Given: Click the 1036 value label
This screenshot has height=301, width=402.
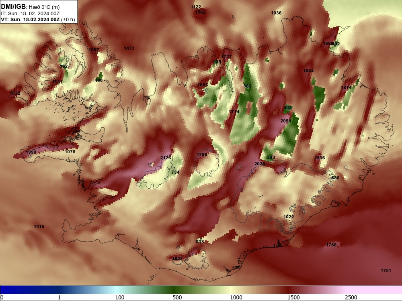Looking at the screenshot, I should point(276,13).
